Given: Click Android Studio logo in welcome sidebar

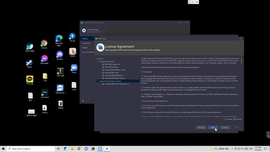Looking at the screenshot, I should (x=84, y=30).
